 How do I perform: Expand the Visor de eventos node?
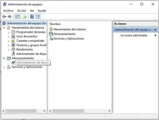pos(9,37)
